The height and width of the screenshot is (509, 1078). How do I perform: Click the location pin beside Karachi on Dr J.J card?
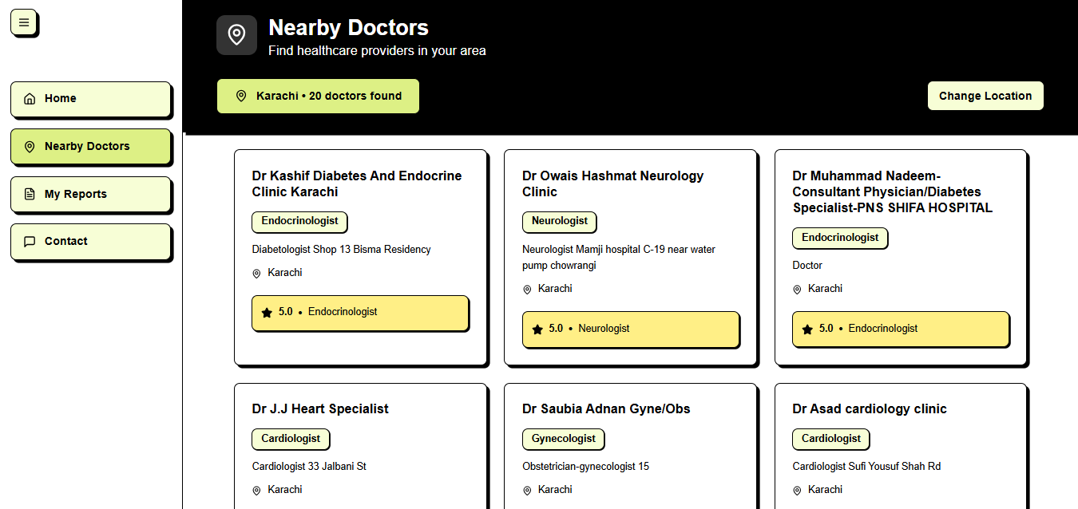(256, 491)
